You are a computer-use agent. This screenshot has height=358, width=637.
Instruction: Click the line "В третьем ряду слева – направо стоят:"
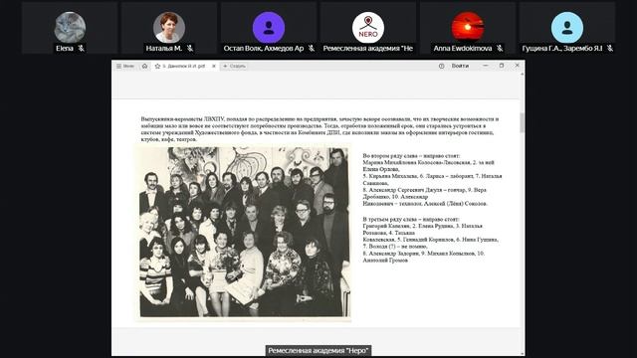(x=411, y=219)
